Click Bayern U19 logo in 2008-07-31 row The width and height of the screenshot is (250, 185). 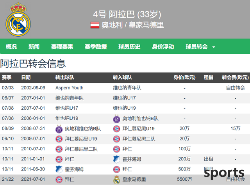pyautogui.click(x=116, y=129)
